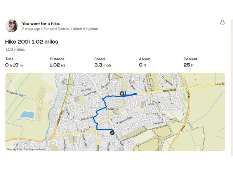Click the blue lake on the map
This screenshot has height=175, width=233.
click(x=26, y=115)
